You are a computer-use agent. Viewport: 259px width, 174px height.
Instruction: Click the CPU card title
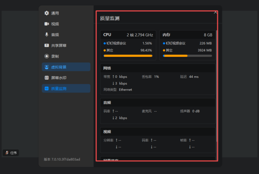click(107, 35)
